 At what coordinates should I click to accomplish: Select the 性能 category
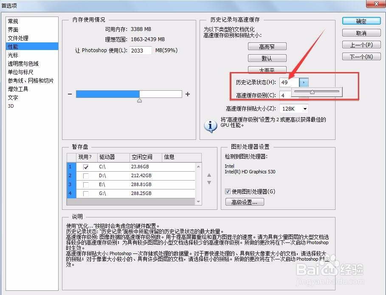(32, 47)
